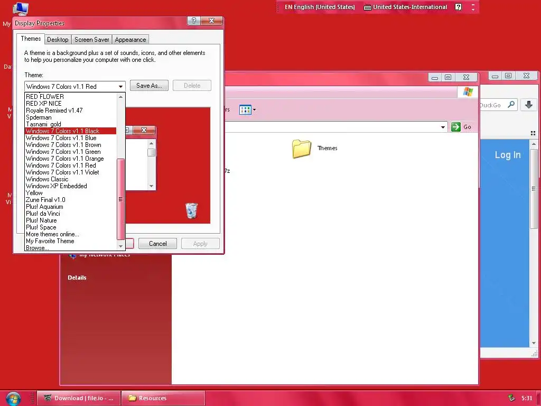Click EN English (United States) language selector
This screenshot has height=406, width=541.
320,7
